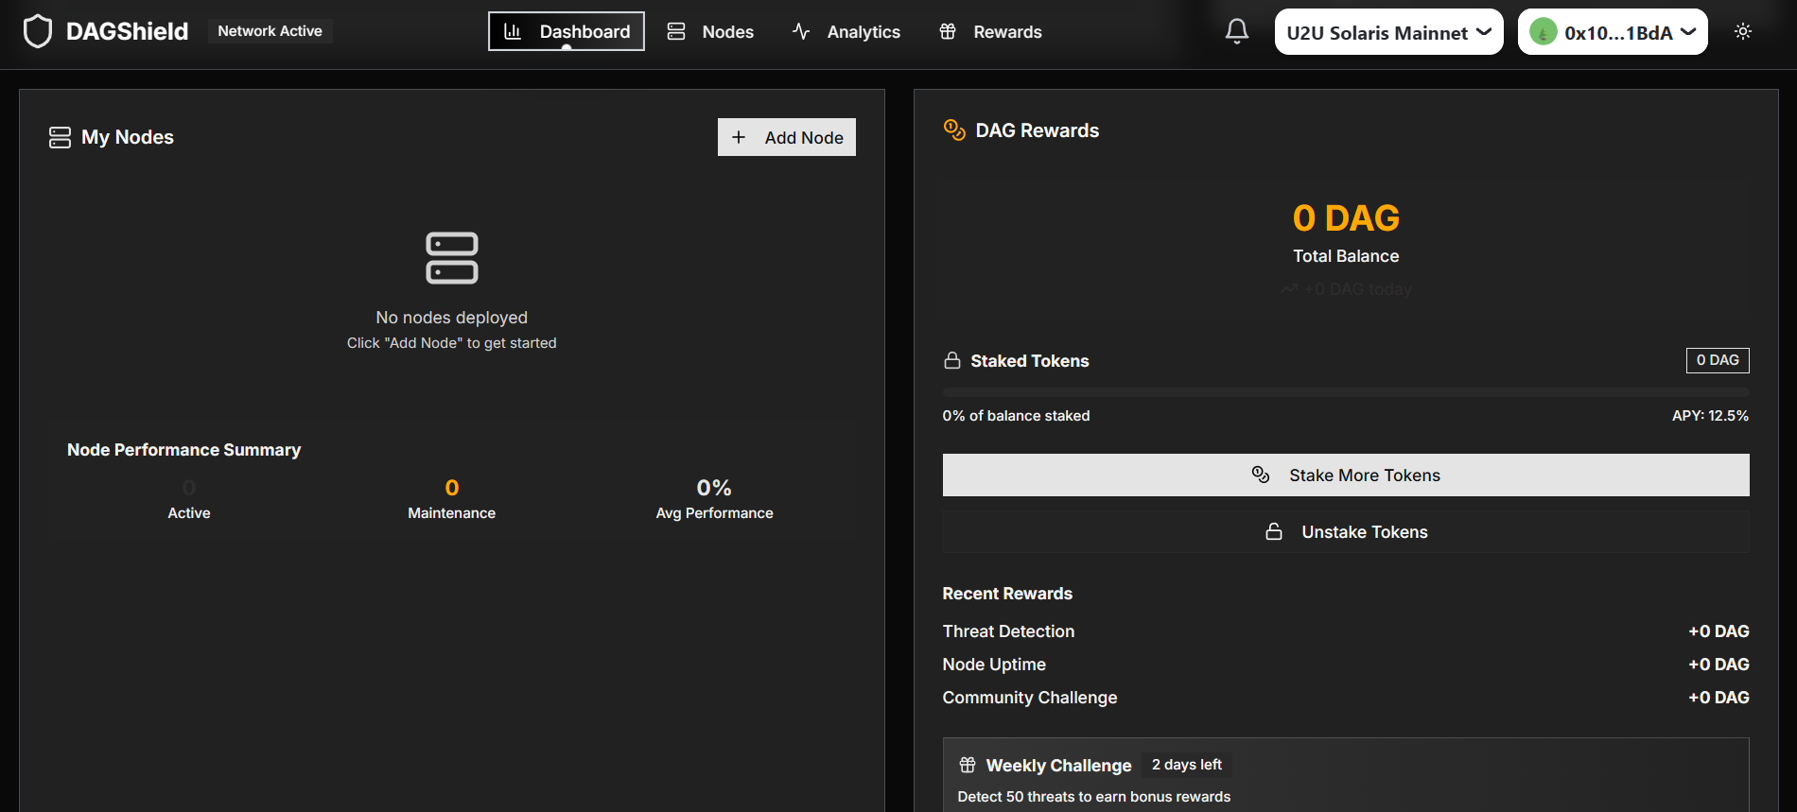Image resolution: width=1797 pixels, height=812 pixels.
Task: Open the Nodes tab
Action: pyautogui.click(x=710, y=31)
